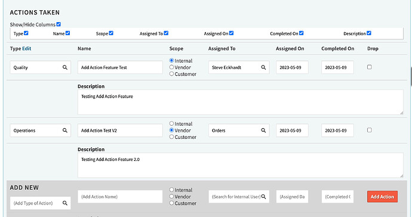Select Customer scope for Add Action Feature Test

point(171,74)
